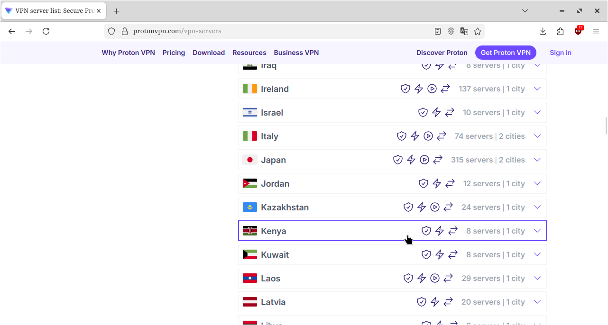The image size is (608, 325).
Task: Select the VPN server list browser tab
Action: click(x=54, y=10)
